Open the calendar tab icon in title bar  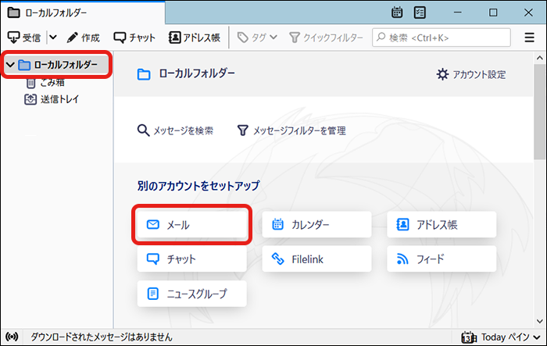click(397, 12)
